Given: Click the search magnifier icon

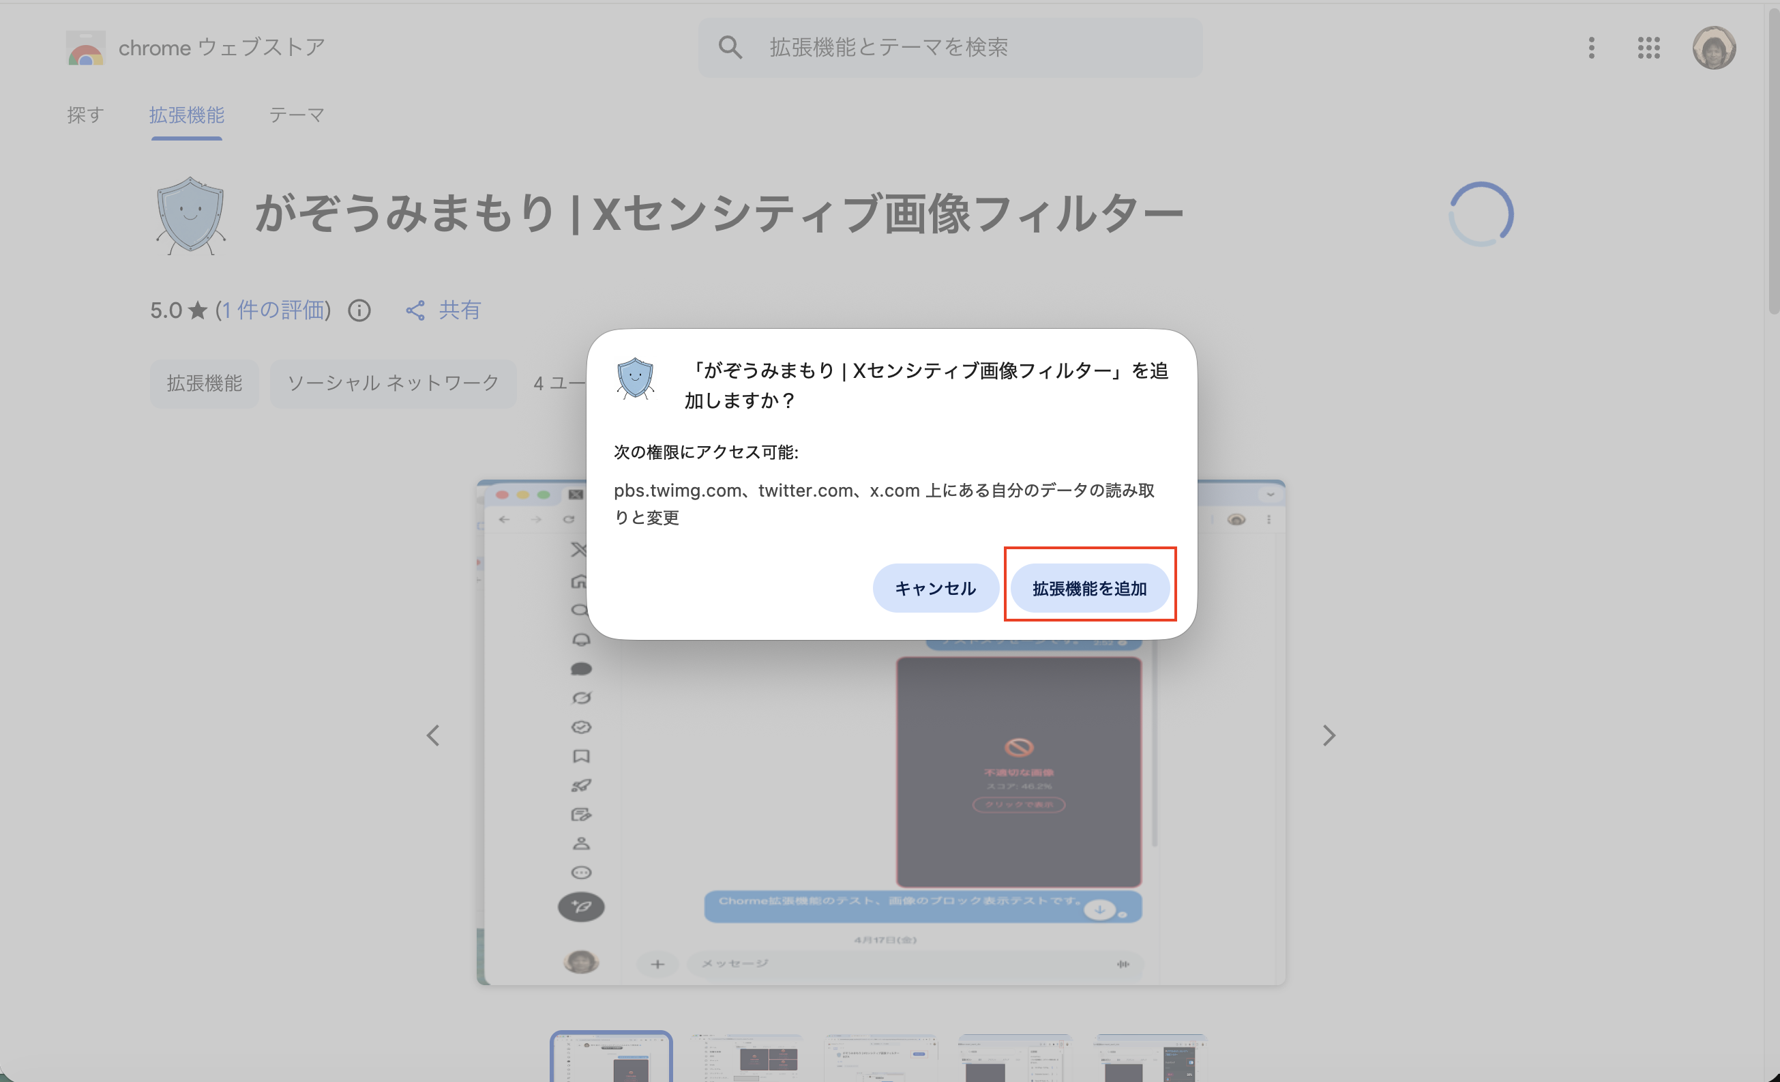Looking at the screenshot, I should (730, 48).
